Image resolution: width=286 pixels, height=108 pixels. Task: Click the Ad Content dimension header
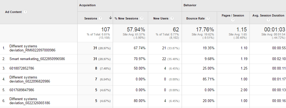tap(13, 12)
